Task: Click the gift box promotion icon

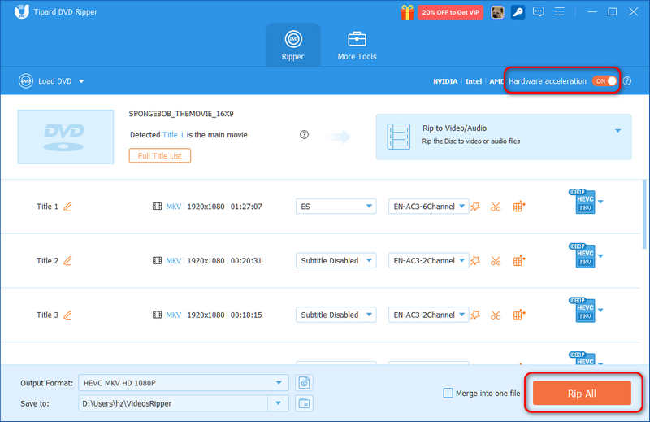Action: (x=407, y=12)
